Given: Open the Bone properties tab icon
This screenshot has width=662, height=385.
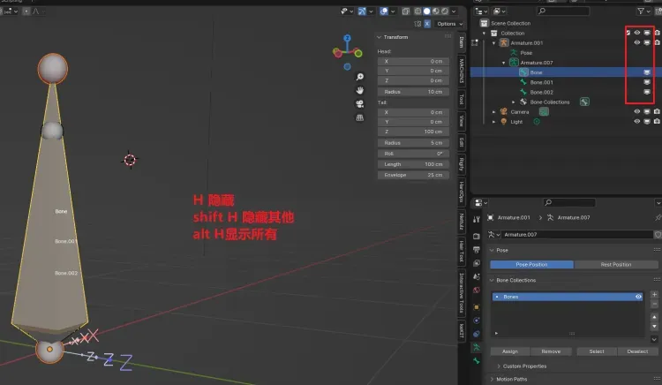Looking at the screenshot, I should (477, 361).
